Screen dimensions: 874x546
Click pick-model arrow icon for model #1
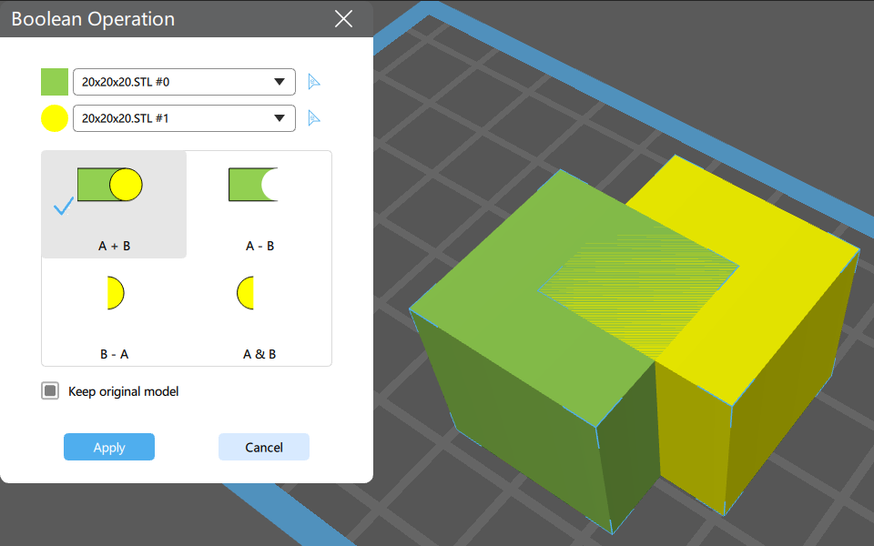314,118
